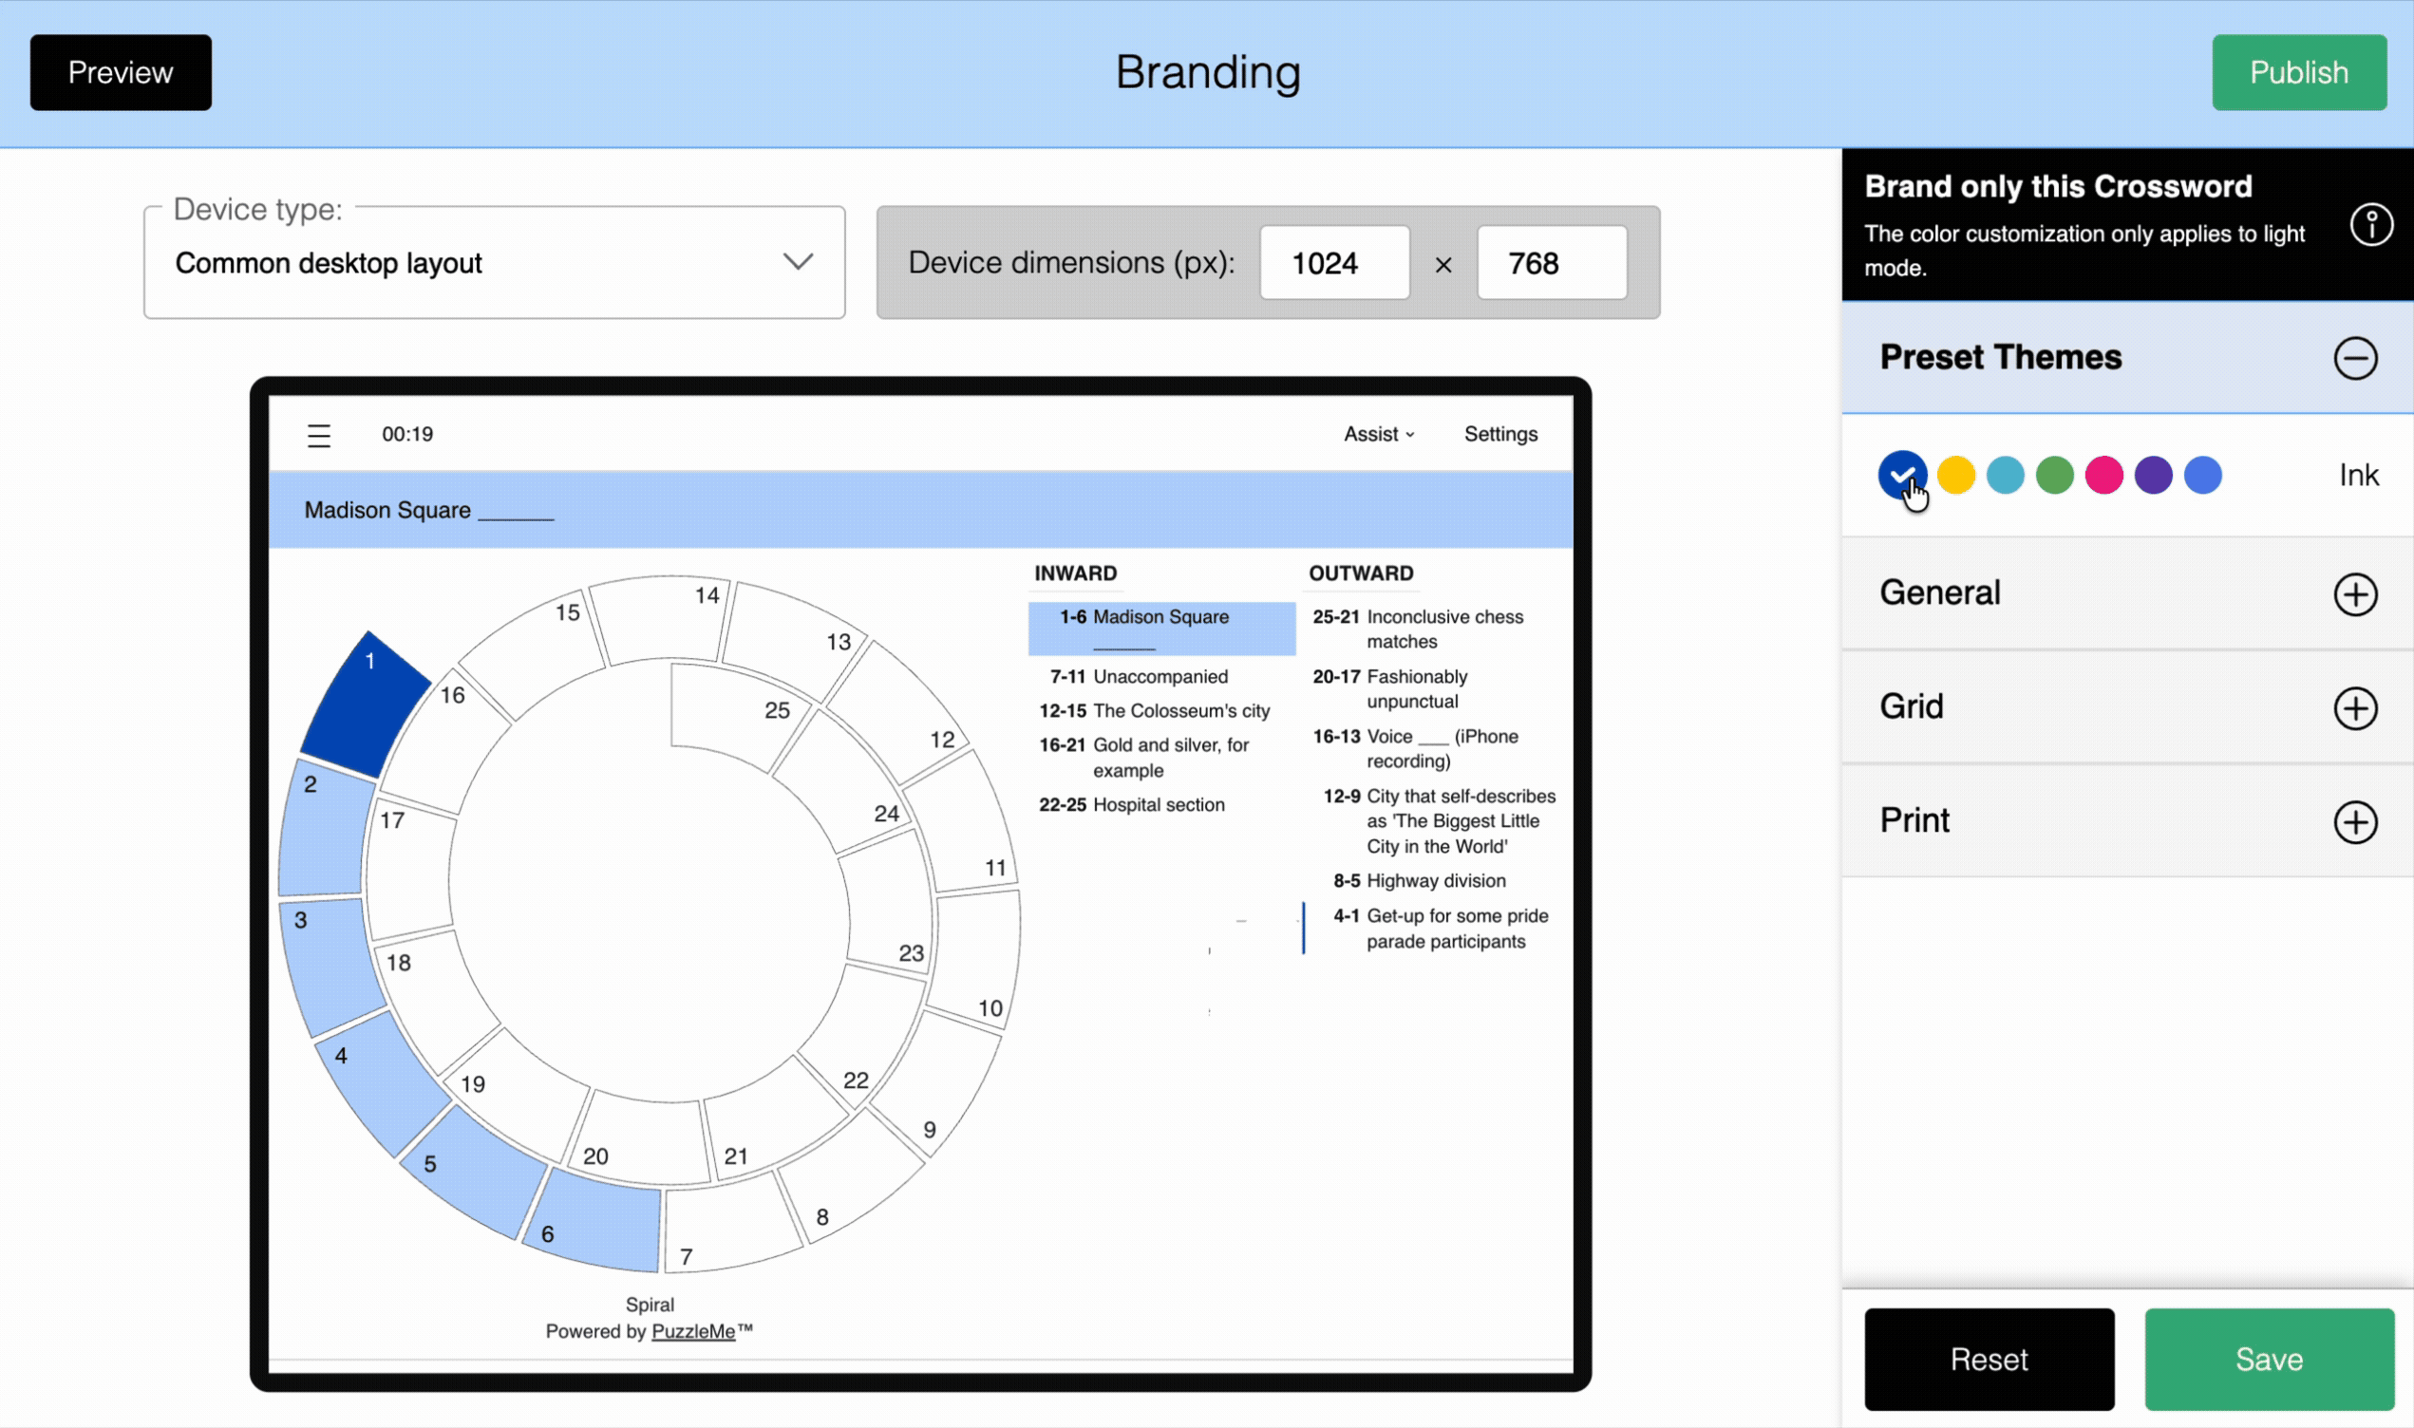Select inward clue 7-11 Unaccompanied
2414x1428 pixels.
(x=1161, y=676)
